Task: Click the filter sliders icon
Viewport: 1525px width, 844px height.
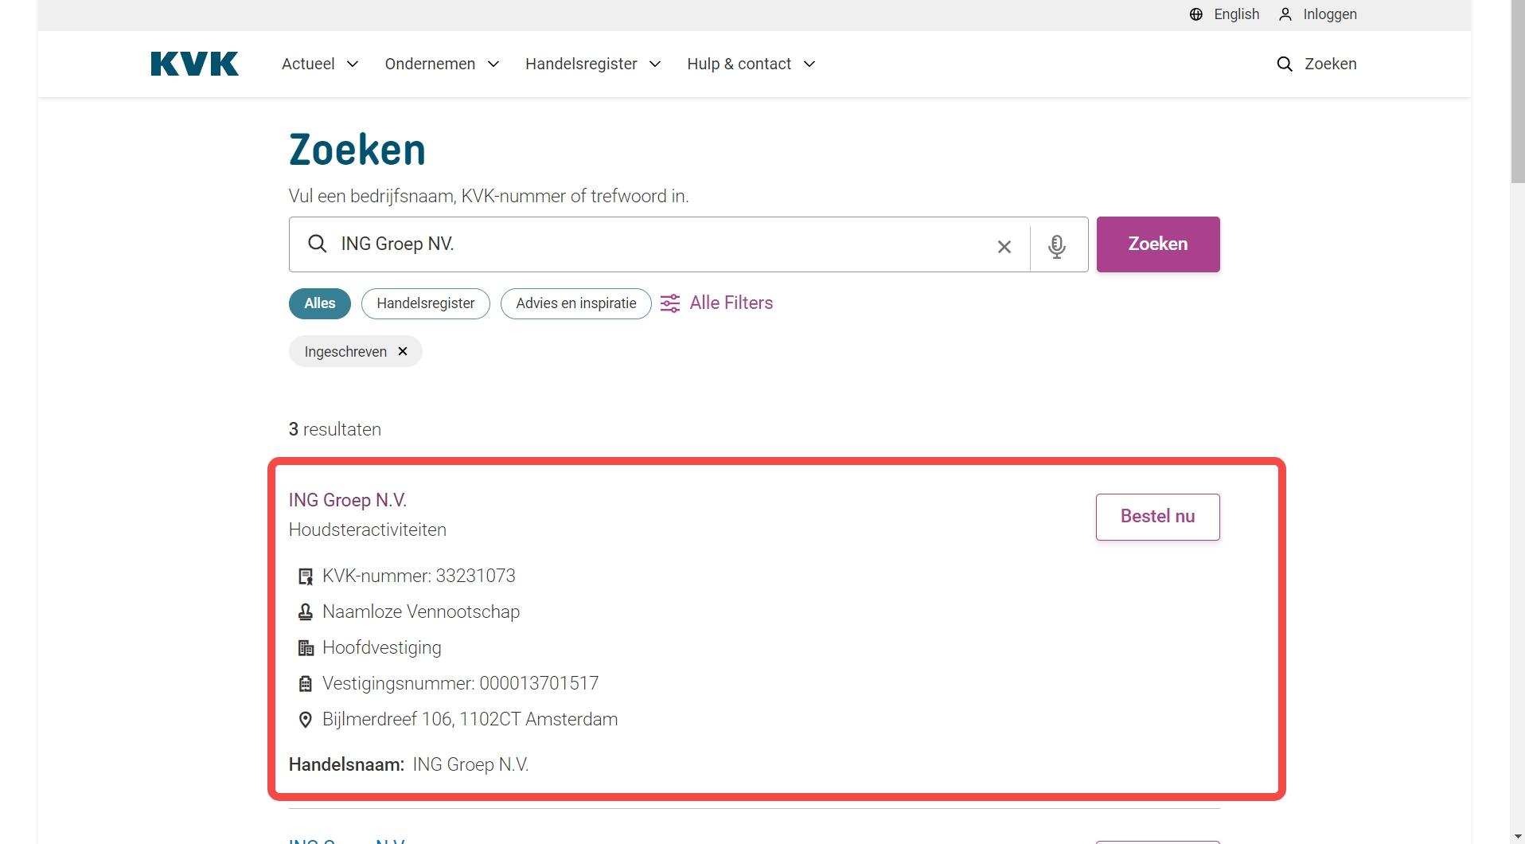Action: click(x=670, y=303)
